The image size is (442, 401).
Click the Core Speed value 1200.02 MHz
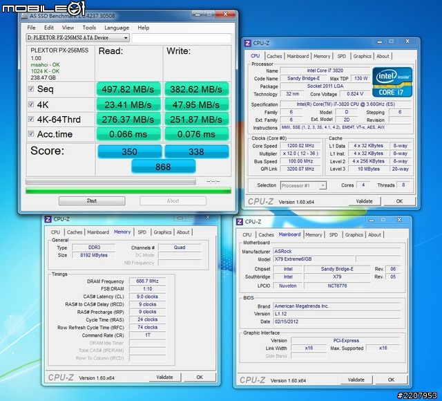(300, 146)
